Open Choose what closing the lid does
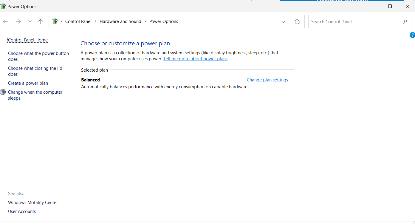Image resolution: width=415 pixels, height=224 pixels. (x=35, y=71)
